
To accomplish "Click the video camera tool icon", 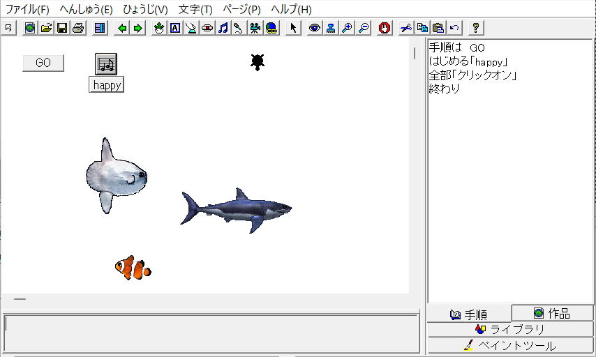I will (x=255, y=28).
